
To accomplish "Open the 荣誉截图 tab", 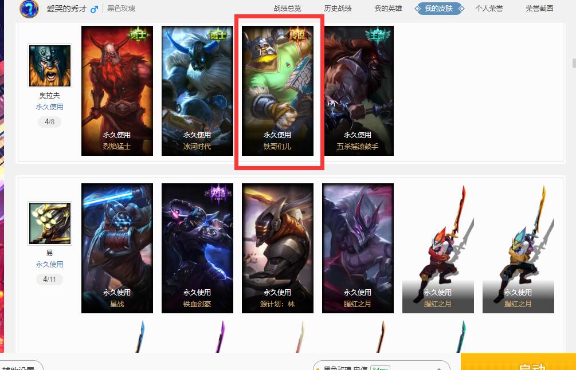I will coord(539,9).
